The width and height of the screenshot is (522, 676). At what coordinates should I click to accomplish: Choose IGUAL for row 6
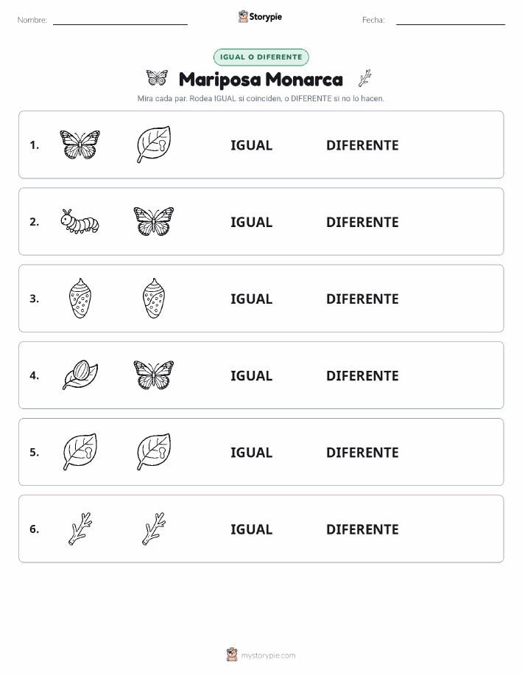click(252, 529)
